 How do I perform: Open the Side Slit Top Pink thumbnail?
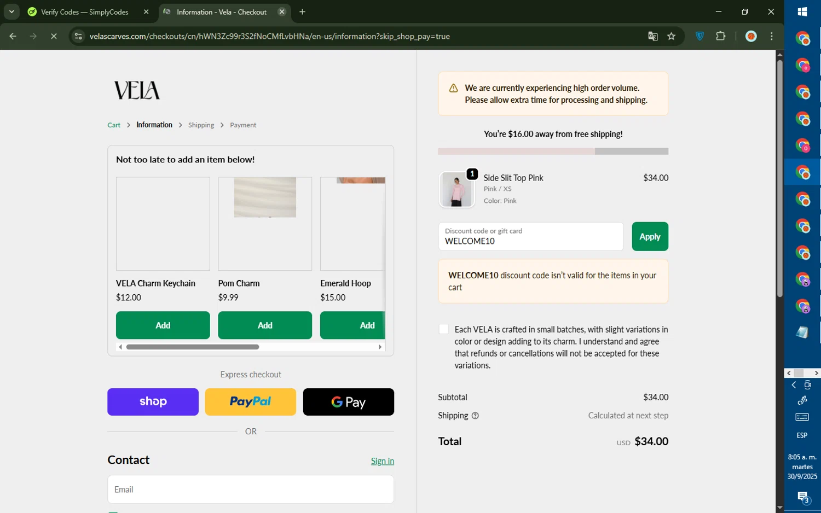[x=456, y=189]
